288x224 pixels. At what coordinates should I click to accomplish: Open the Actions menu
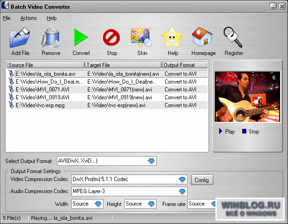tap(29, 18)
